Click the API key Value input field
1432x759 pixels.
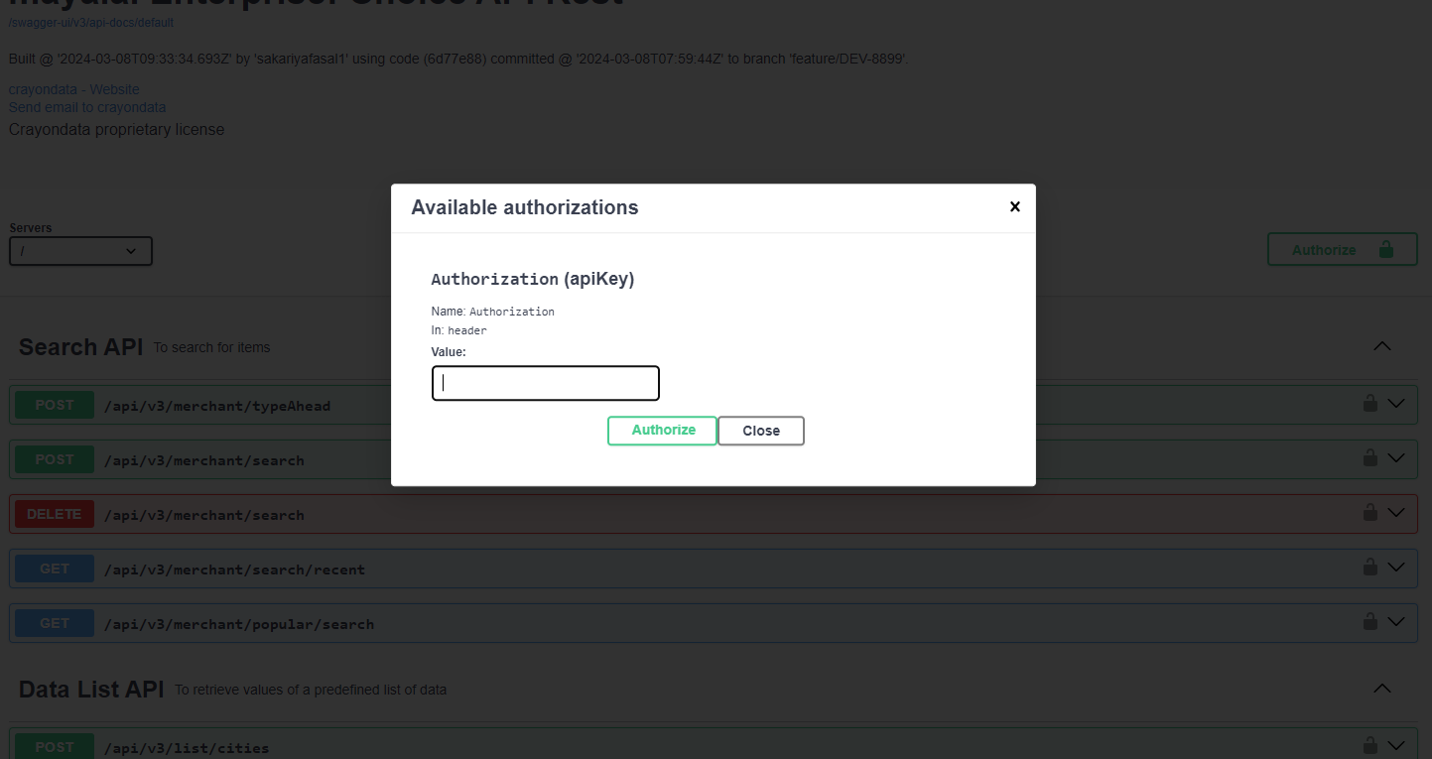click(x=545, y=383)
